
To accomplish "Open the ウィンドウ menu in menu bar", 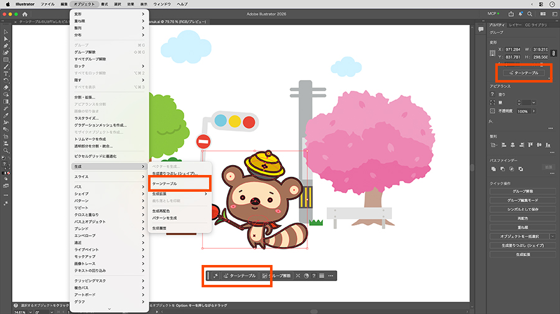I will tap(162, 4).
